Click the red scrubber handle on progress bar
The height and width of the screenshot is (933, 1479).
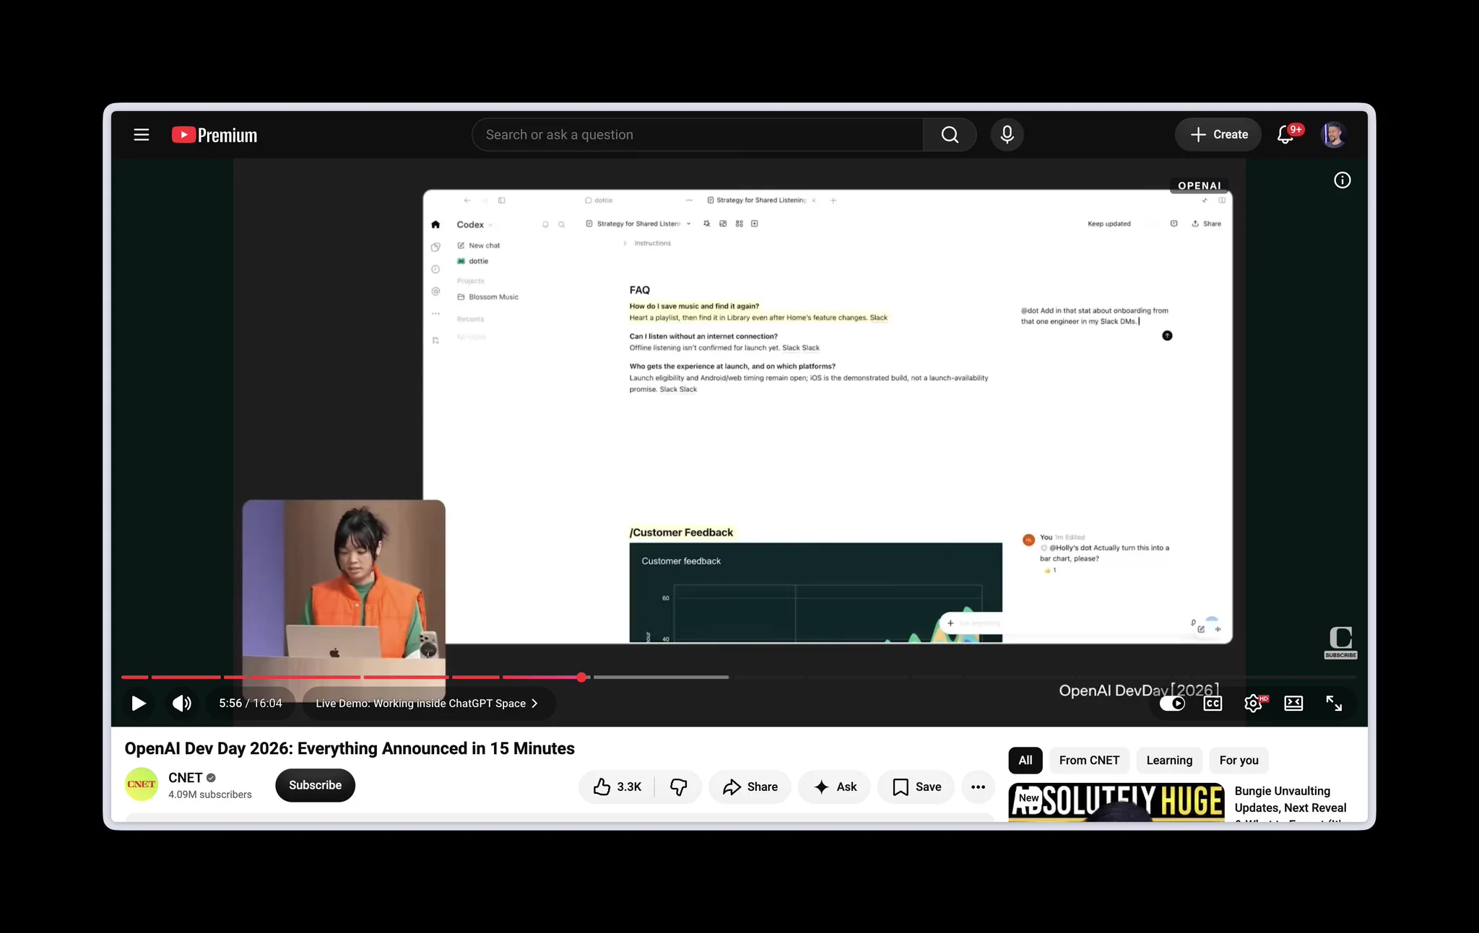(x=581, y=677)
